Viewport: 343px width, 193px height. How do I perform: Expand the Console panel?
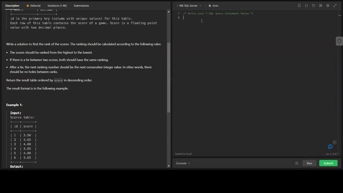183,163
